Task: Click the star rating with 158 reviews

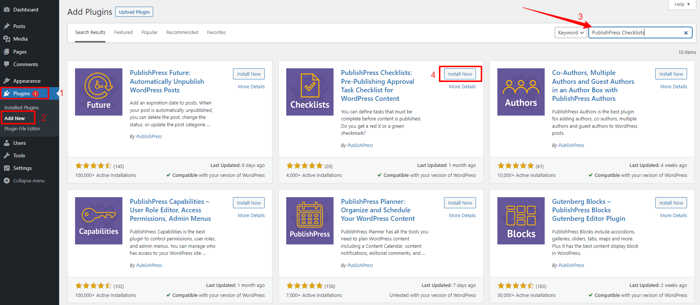Action: 305,286
